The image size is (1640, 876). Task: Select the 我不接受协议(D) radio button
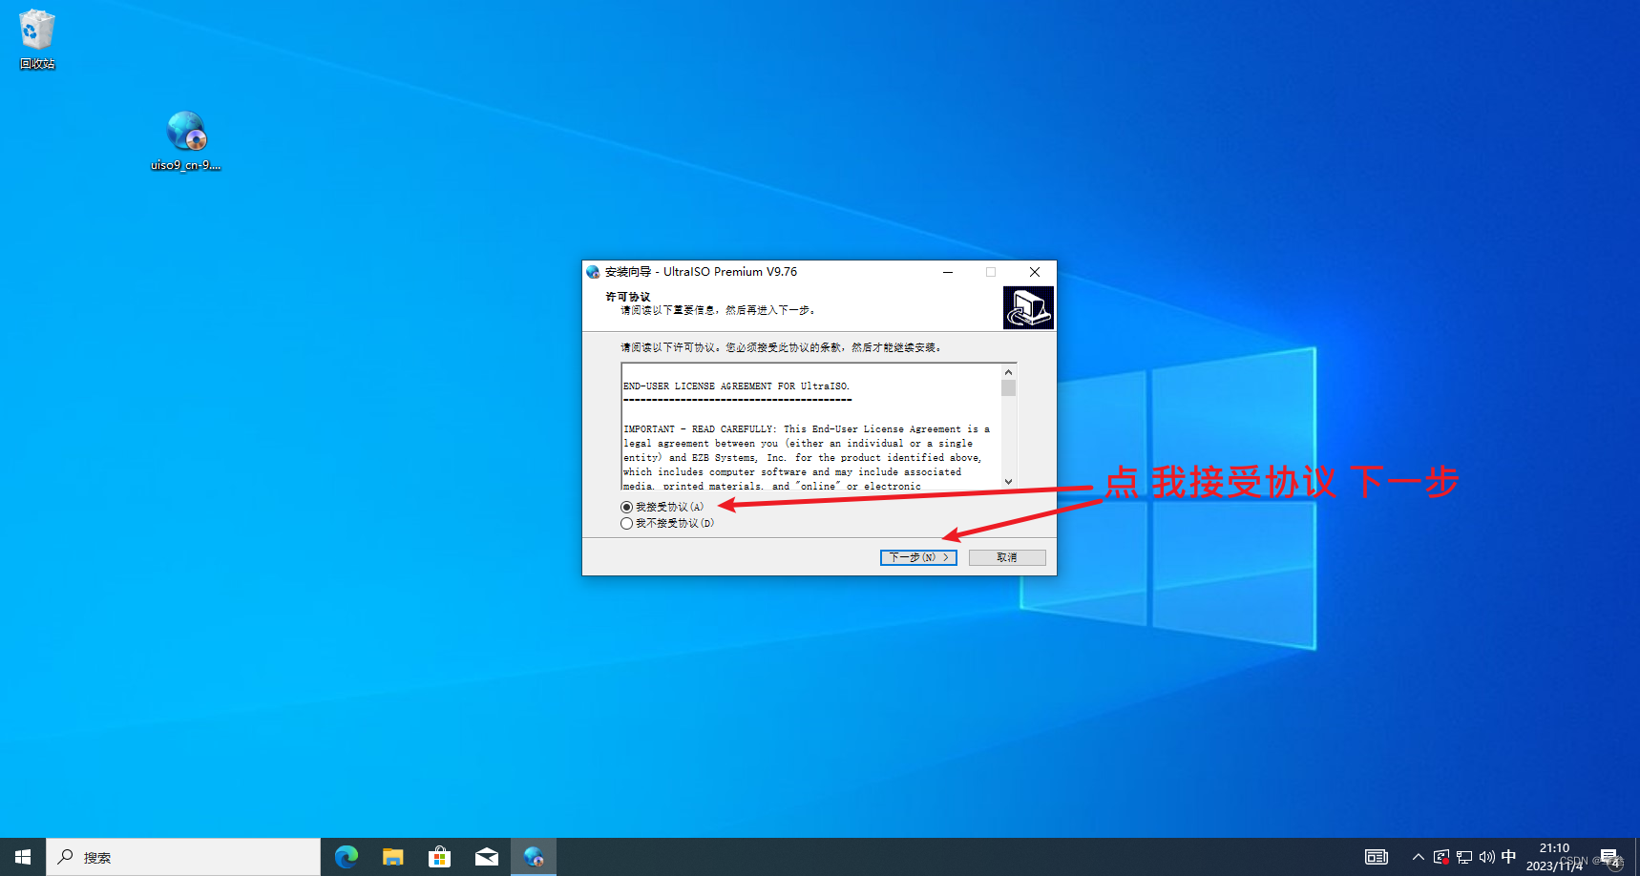coord(625,523)
